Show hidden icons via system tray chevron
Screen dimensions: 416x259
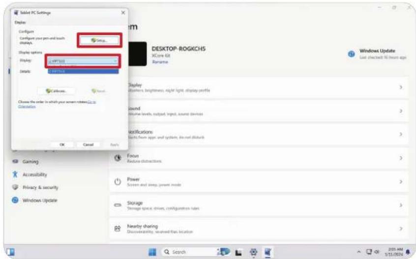pyautogui.click(x=358, y=252)
